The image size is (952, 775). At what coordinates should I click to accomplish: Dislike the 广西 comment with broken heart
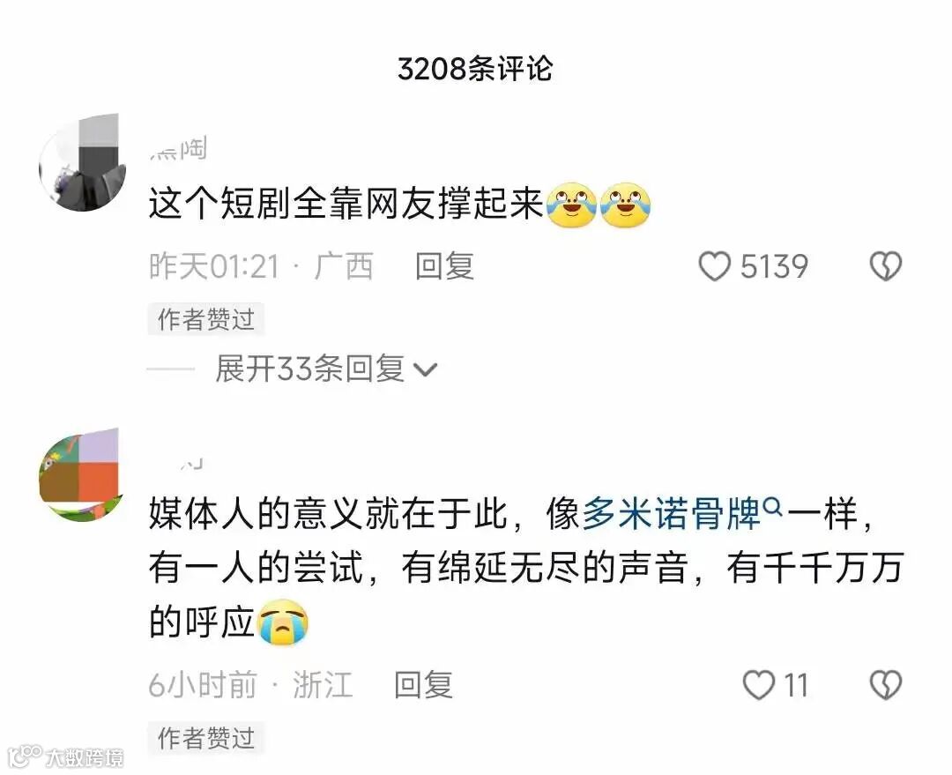(886, 266)
